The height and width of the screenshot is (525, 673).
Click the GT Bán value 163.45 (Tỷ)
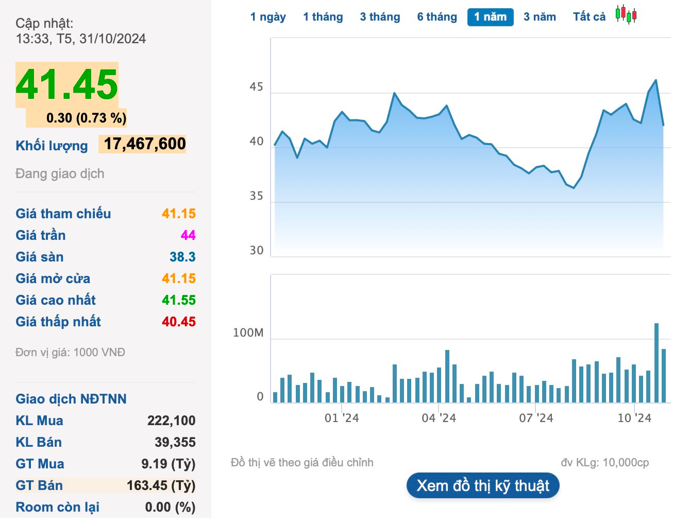pos(161,485)
